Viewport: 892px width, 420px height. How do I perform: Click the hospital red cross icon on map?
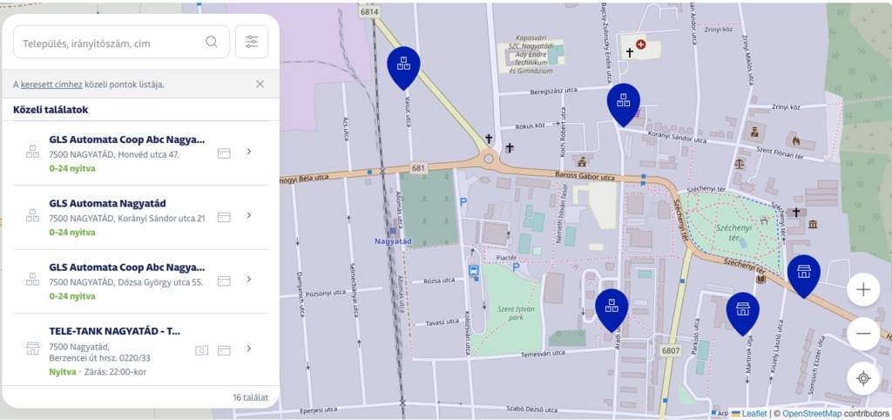click(640, 44)
